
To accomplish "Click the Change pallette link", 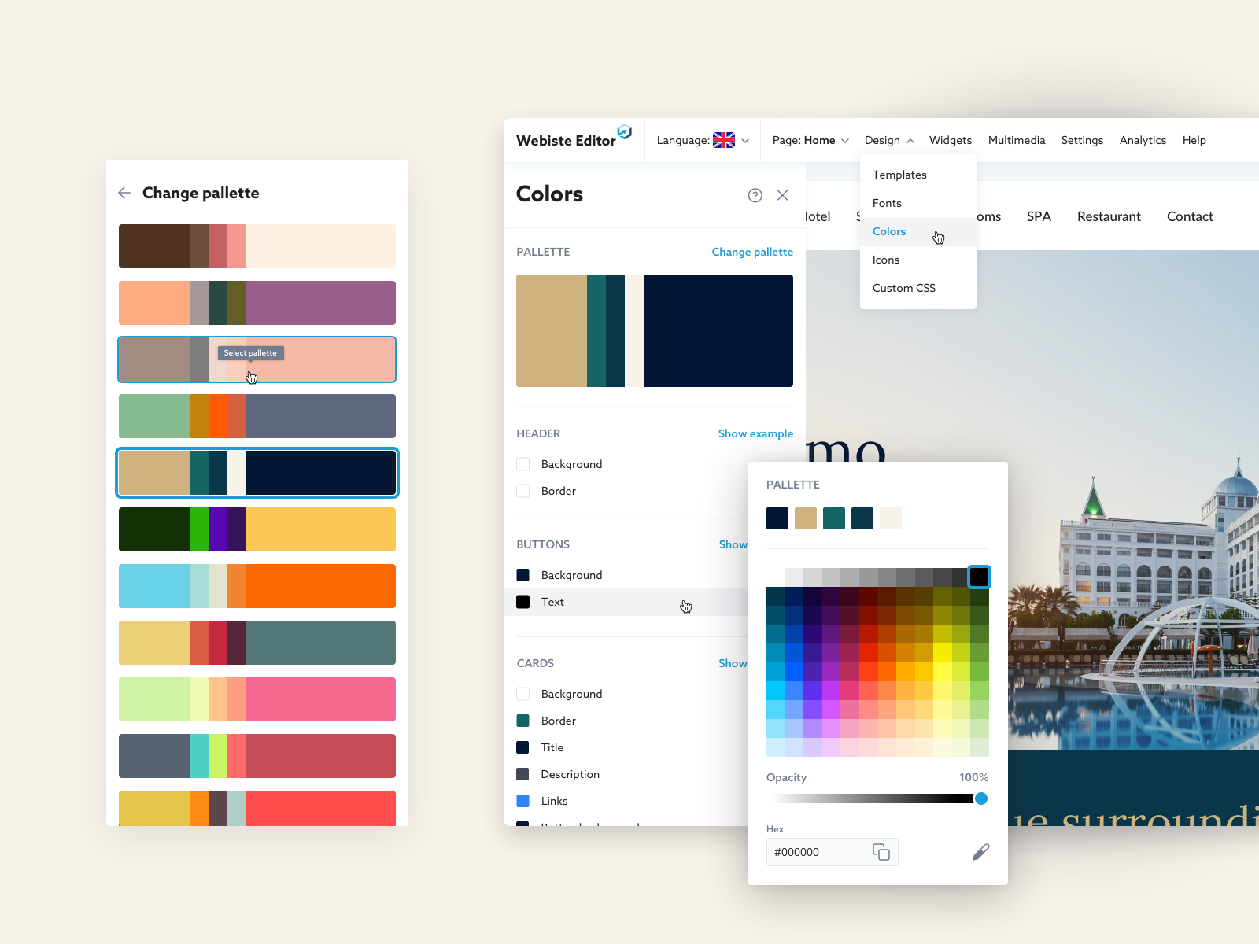I will [751, 252].
